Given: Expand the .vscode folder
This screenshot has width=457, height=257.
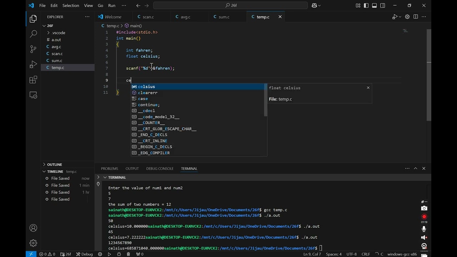Looking at the screenshot, I should pos(59,33).
